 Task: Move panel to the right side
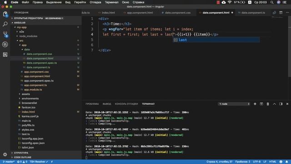[x=281, y=104]
